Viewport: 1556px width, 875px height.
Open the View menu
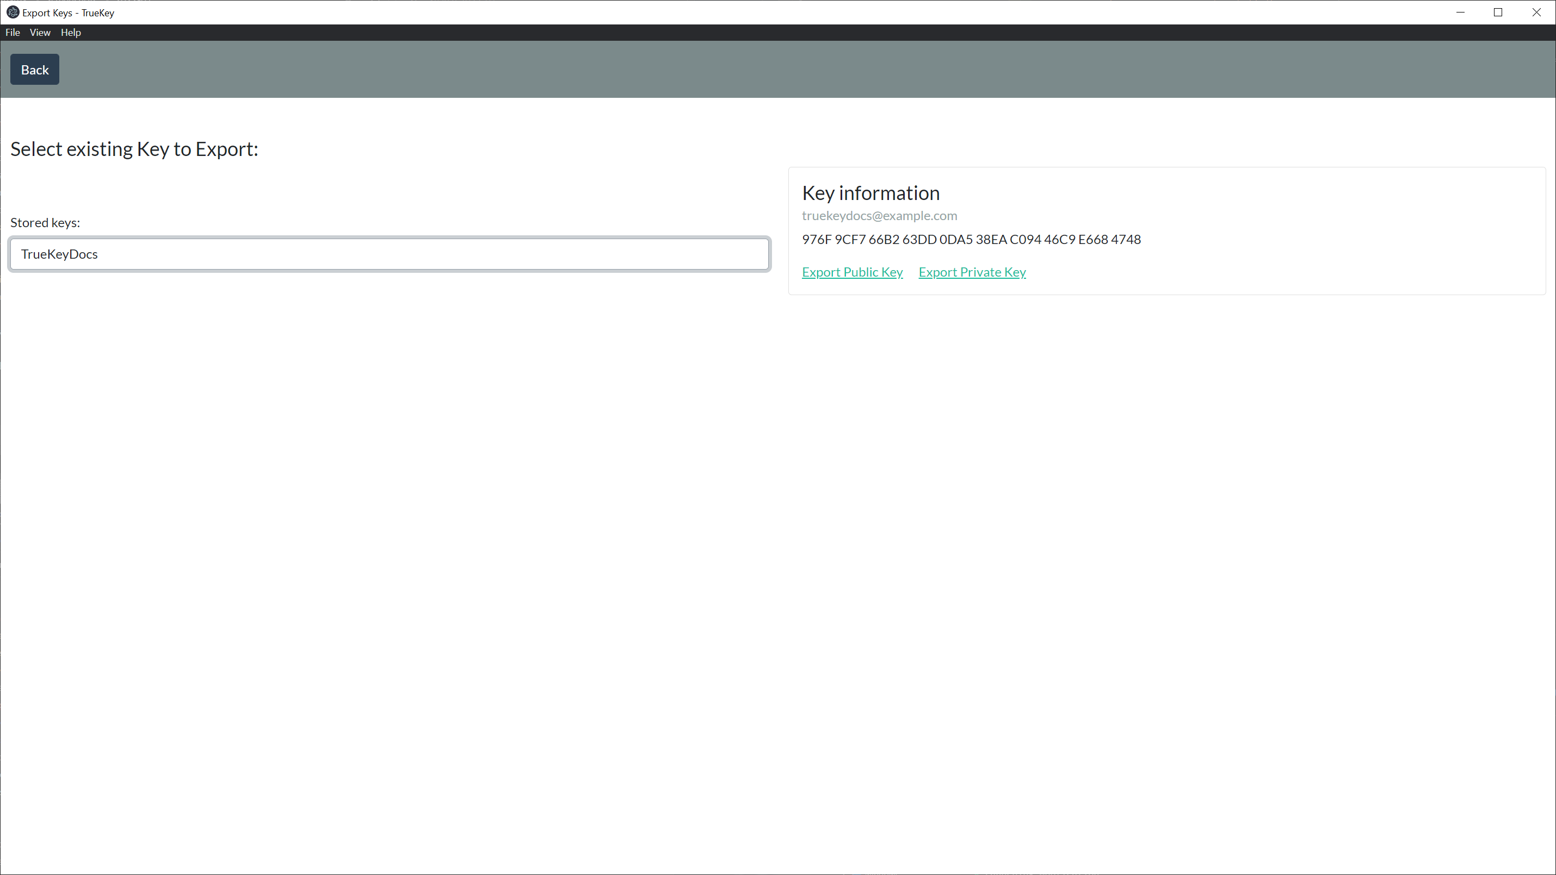40,33
